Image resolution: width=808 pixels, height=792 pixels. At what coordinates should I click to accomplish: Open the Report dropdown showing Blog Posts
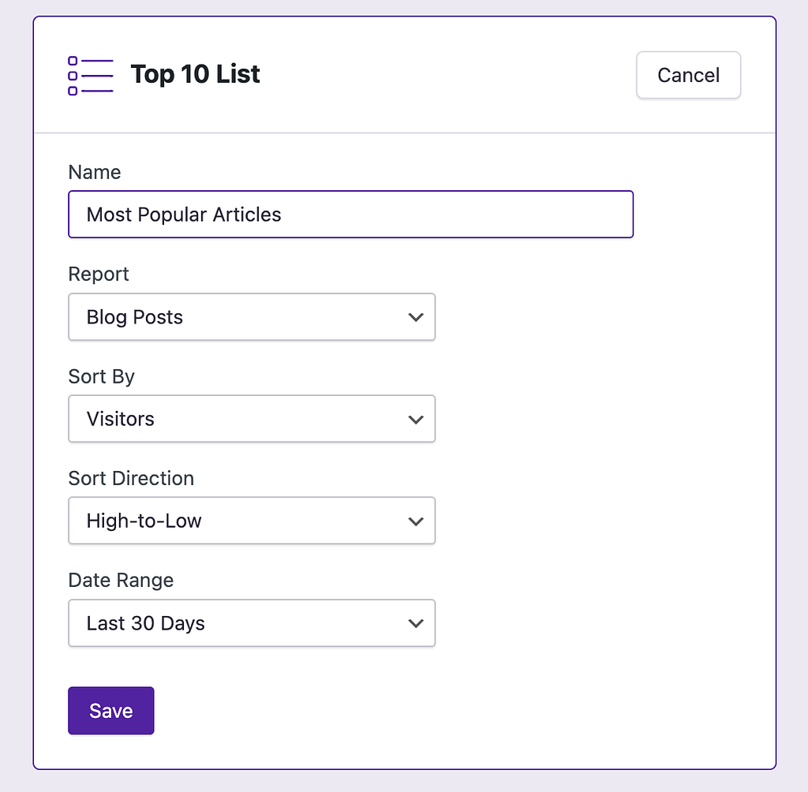point(251,317)
